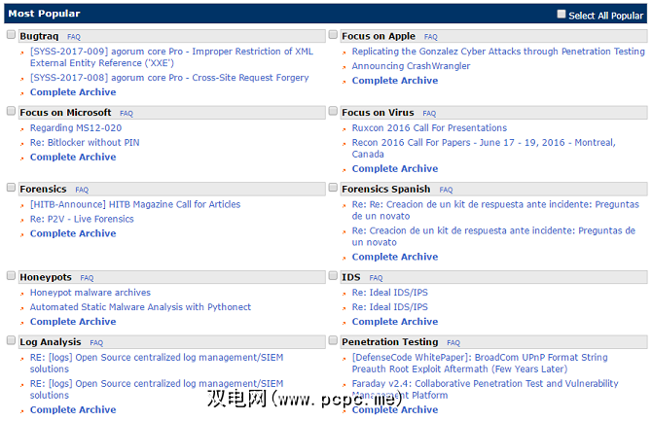Read Honeypot malware archives post
The height and width of the screenshot is (421, 652).
[91, 293]
